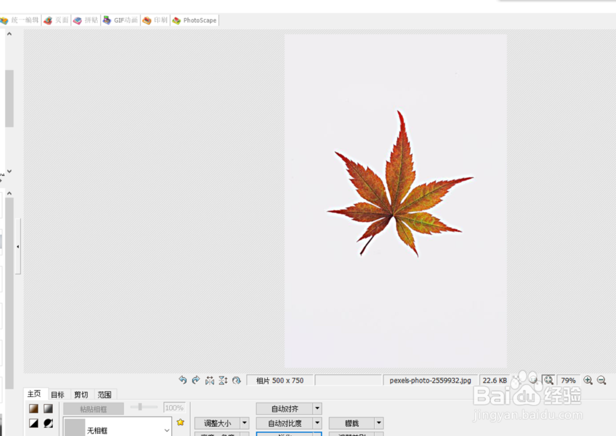Click the 自动对齐 auto level button
Image resolution: width=616 pixels, height=436 pixels.
click(285, 408)
